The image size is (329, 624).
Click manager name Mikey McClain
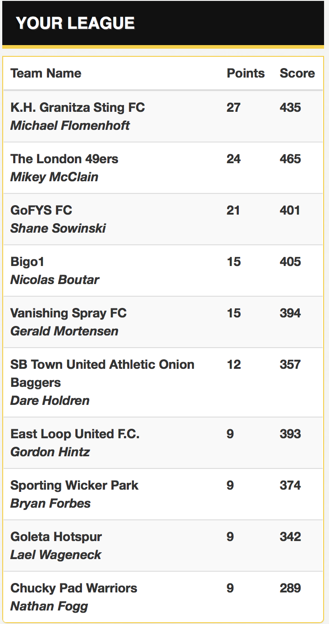click(x=54, y=177)
